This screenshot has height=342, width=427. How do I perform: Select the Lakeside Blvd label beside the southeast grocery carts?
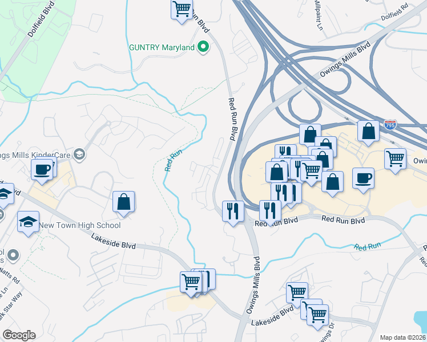tap(273, 316)
